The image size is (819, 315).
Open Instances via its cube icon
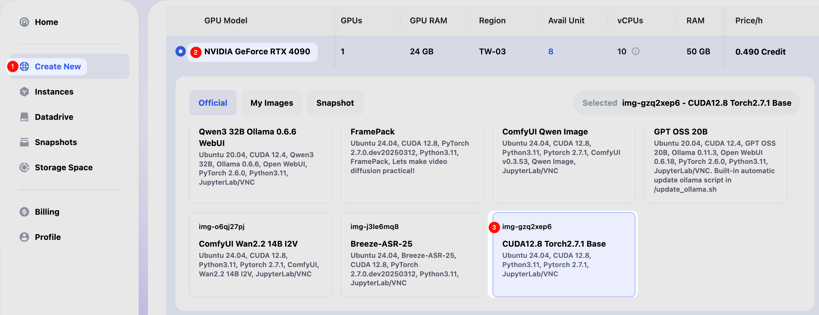pyautogui.click(x=24, y=92)
